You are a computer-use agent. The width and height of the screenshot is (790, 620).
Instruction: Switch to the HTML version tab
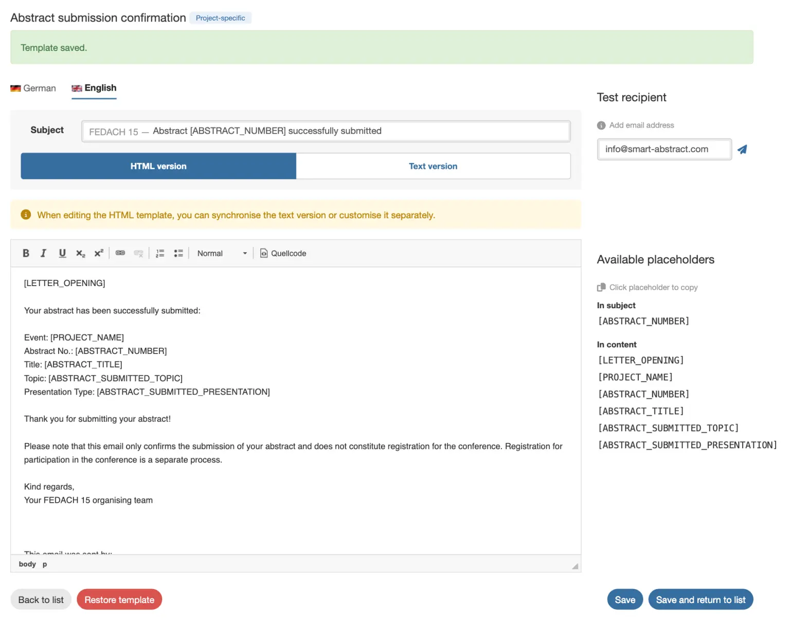tap(158, 166)
